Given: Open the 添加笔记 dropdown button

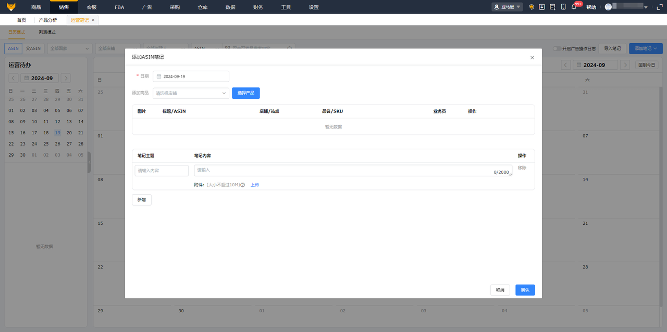Looking at the screenshot, I should coord(645,48).
